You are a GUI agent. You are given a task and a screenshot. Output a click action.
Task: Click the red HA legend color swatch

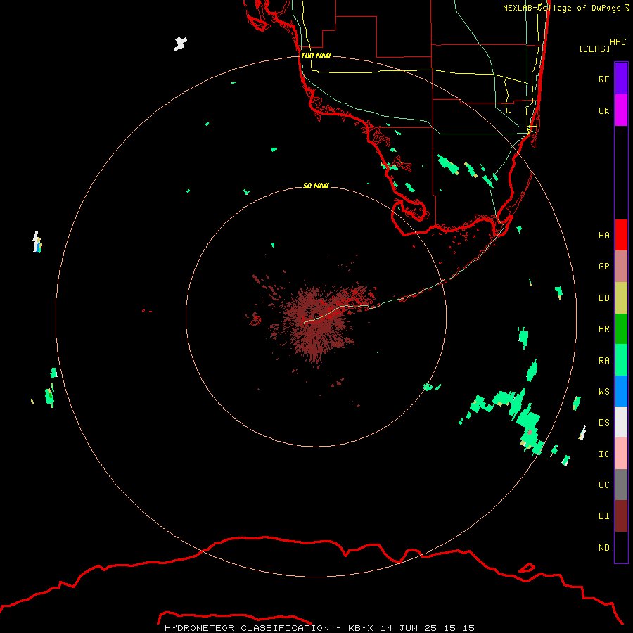[621, 235]
